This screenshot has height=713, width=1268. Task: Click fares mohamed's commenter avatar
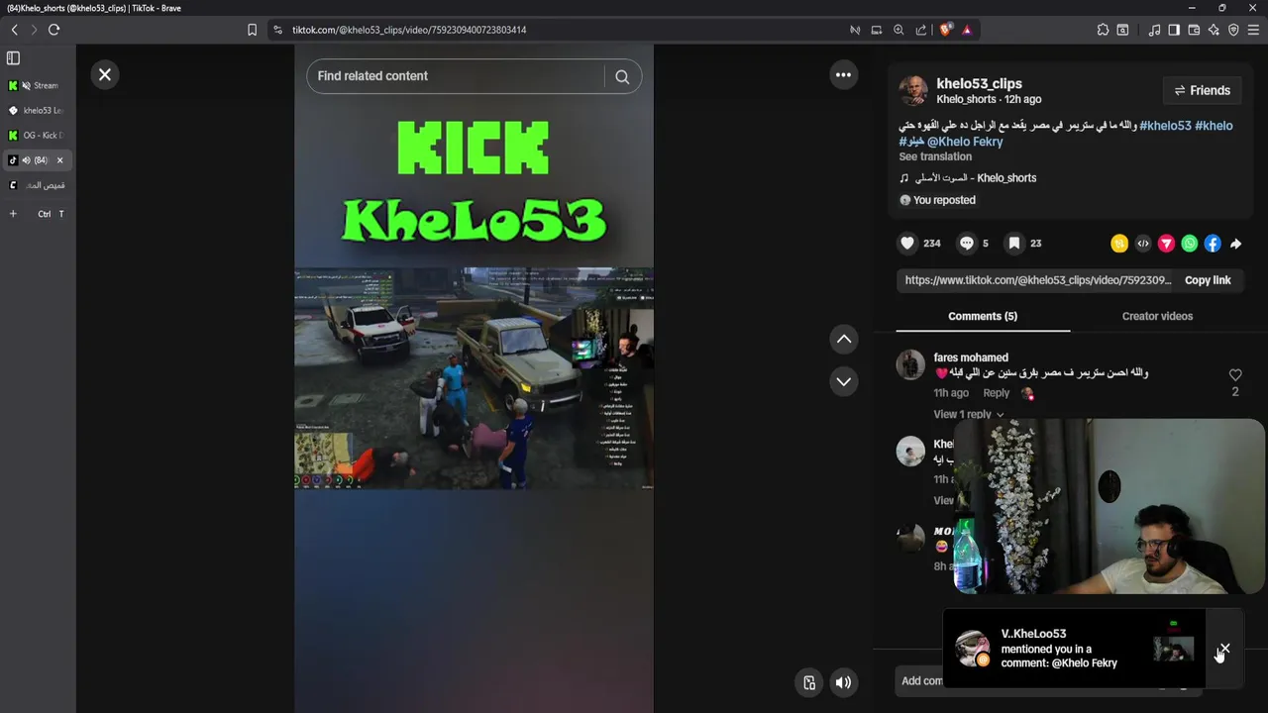tap(910, 364)
